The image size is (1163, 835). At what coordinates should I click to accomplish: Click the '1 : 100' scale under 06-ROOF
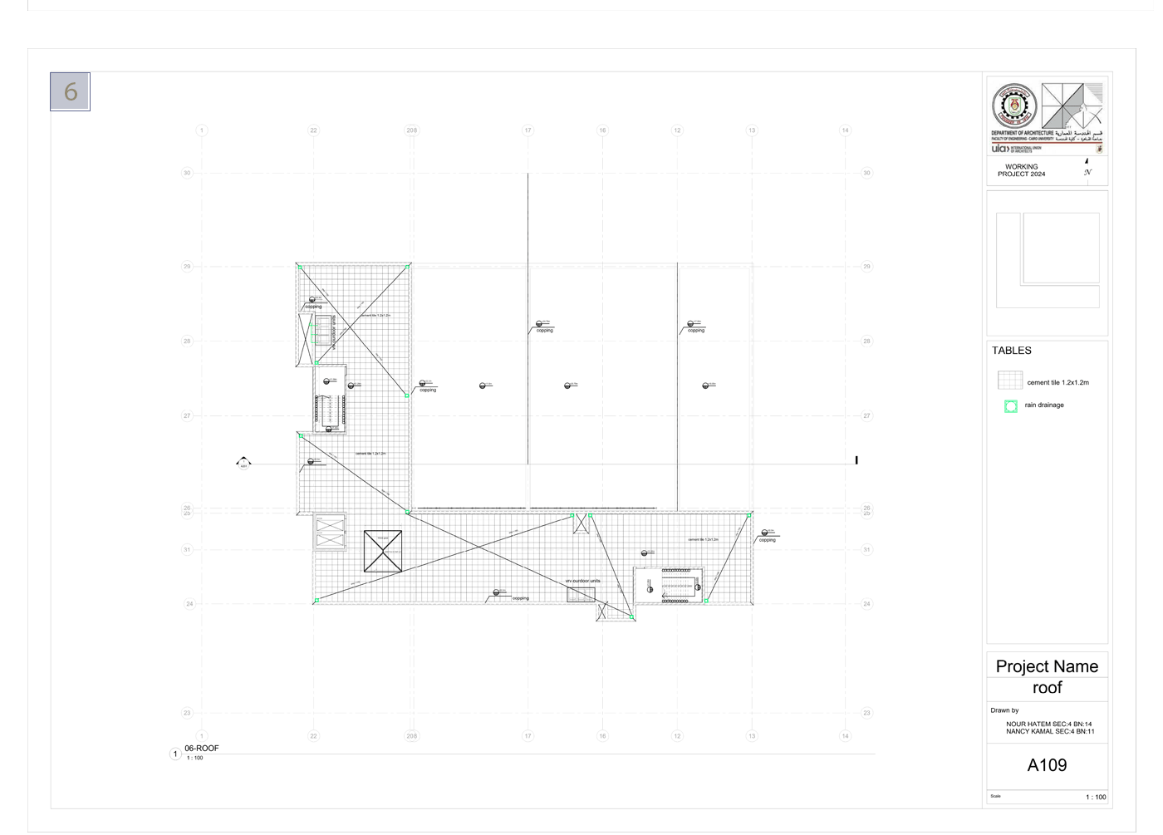[194, 758]
